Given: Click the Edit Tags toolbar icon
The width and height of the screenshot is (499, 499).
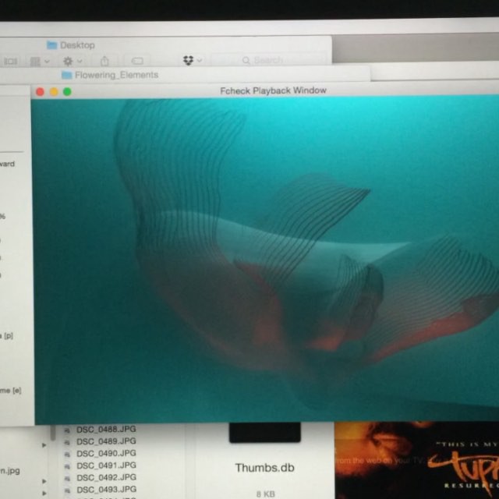Looking at the screenshot, I should [x=137, y=61].
